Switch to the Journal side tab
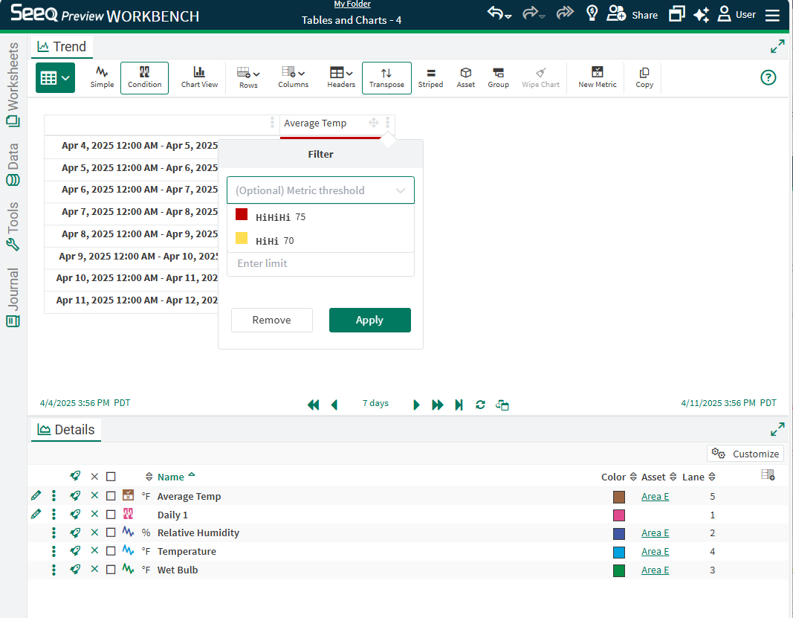Viewport: 793px width, 618px height. tap(13, 297)
